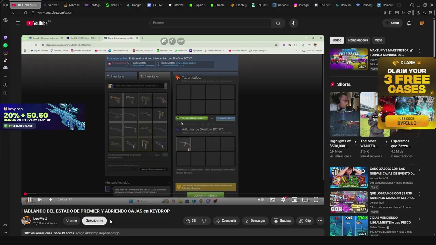
Task: Enable theater mode icon in player
Action: (x=305, y=200)
